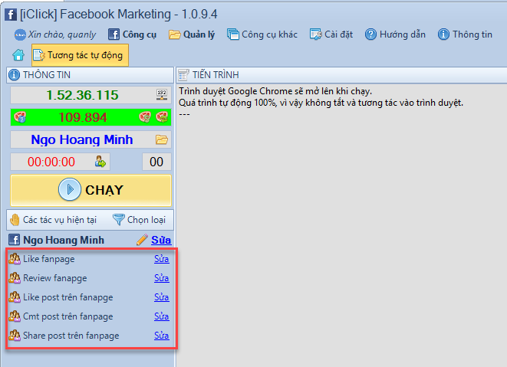The width and height of the screenshot is (507, 367).
Task: Select the Share post trên fanpage row
Action: tap(89, 336)
